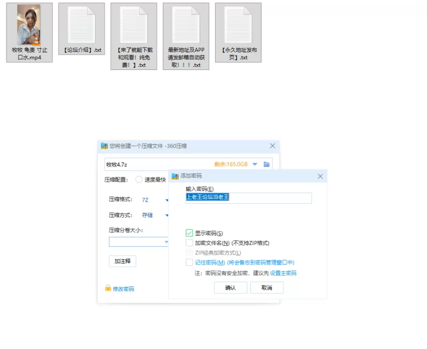Click the lock icon beside 修改密码
427x349 pixels.
tap(108, 288)
